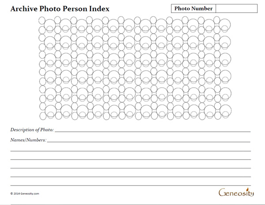The height and width of the screenshot is (205, 265).
Task: Click the Archive Photo Person Index title
Action: tap(60, 9)
